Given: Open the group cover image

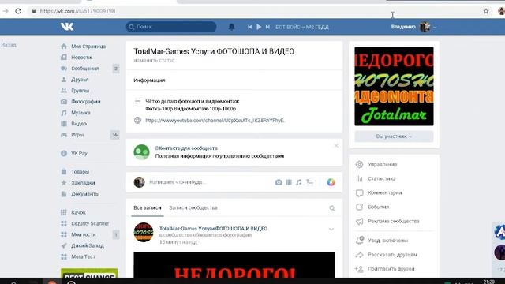Looking at the screenshot, I should point(394,86).
